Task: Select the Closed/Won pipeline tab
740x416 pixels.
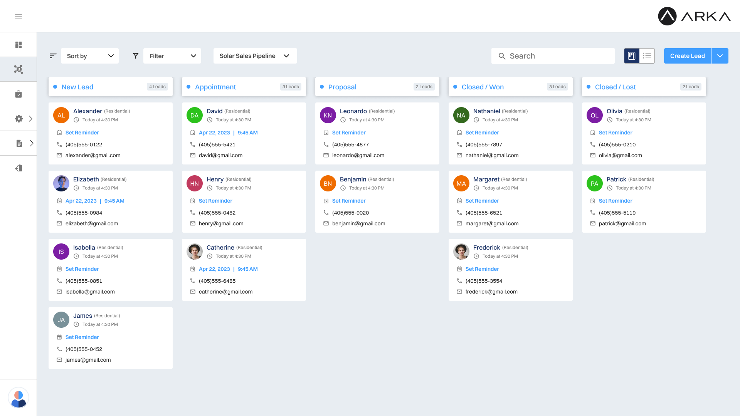Action: pyautogui.click(x=482, y=86)
